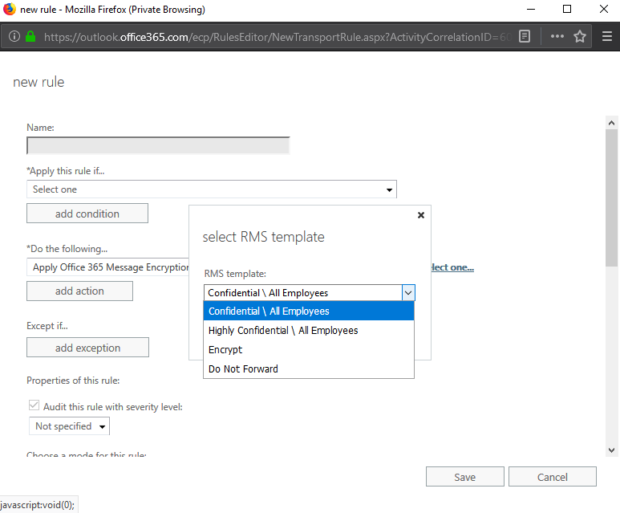Close the Firefox window
The width and height of the screenshot is (620, 513).
(x=604, y=9)
